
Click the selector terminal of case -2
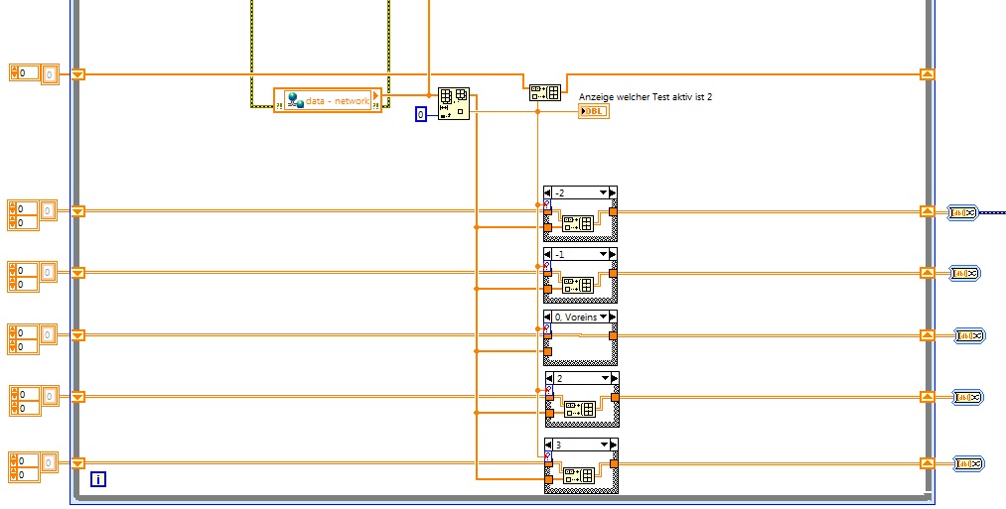[x=547, y=204]
